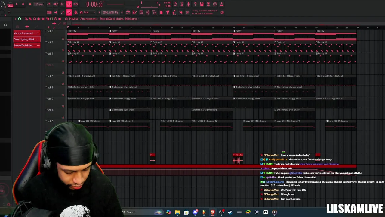Image resolution: width=385 pixels, height=217 pixels.
Task: Open the Browser view icon
Action: (154, 12)
